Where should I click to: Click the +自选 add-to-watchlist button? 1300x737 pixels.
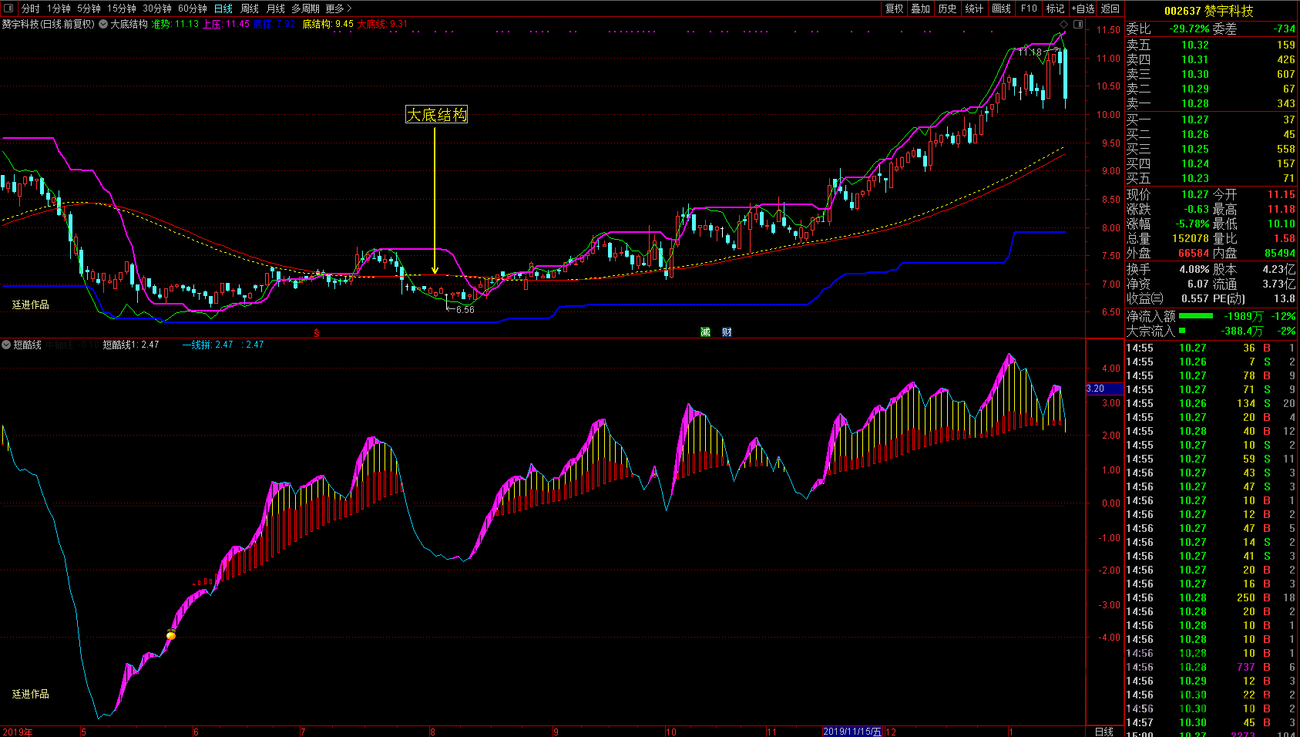(x=1083, y=8)
